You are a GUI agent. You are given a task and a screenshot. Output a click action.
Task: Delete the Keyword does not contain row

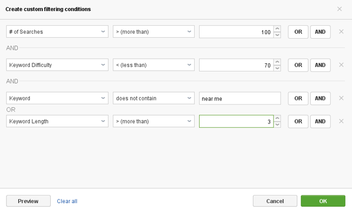click(341, 98)
